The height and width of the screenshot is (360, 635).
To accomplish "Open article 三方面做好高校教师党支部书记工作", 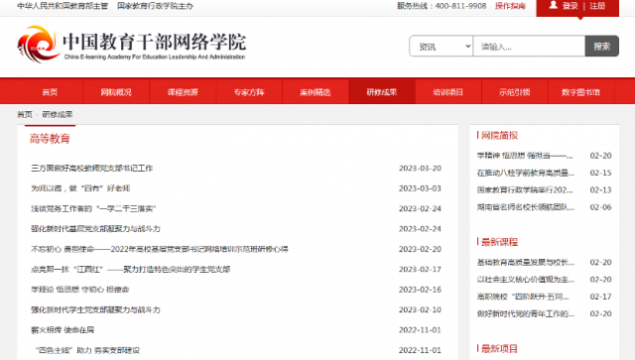I will tap(92, 168).
